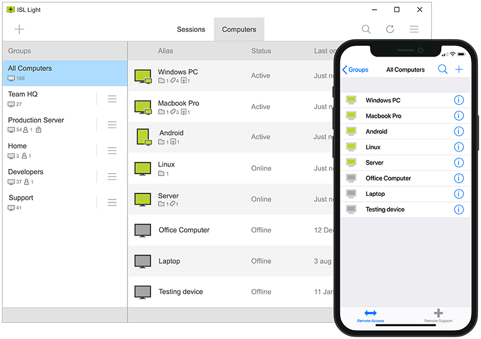
Task: Open search in ISL Light desktop toolbar
Action: pyautogui.click(x=366, y=29)
